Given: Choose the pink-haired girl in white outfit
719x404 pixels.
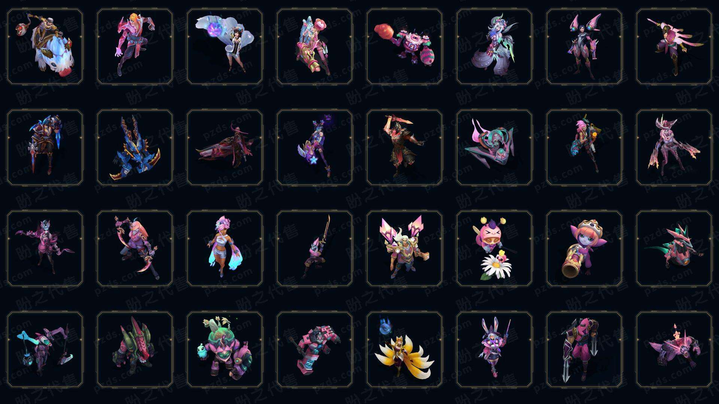Looking at the screenshot, I should point(225,248).
